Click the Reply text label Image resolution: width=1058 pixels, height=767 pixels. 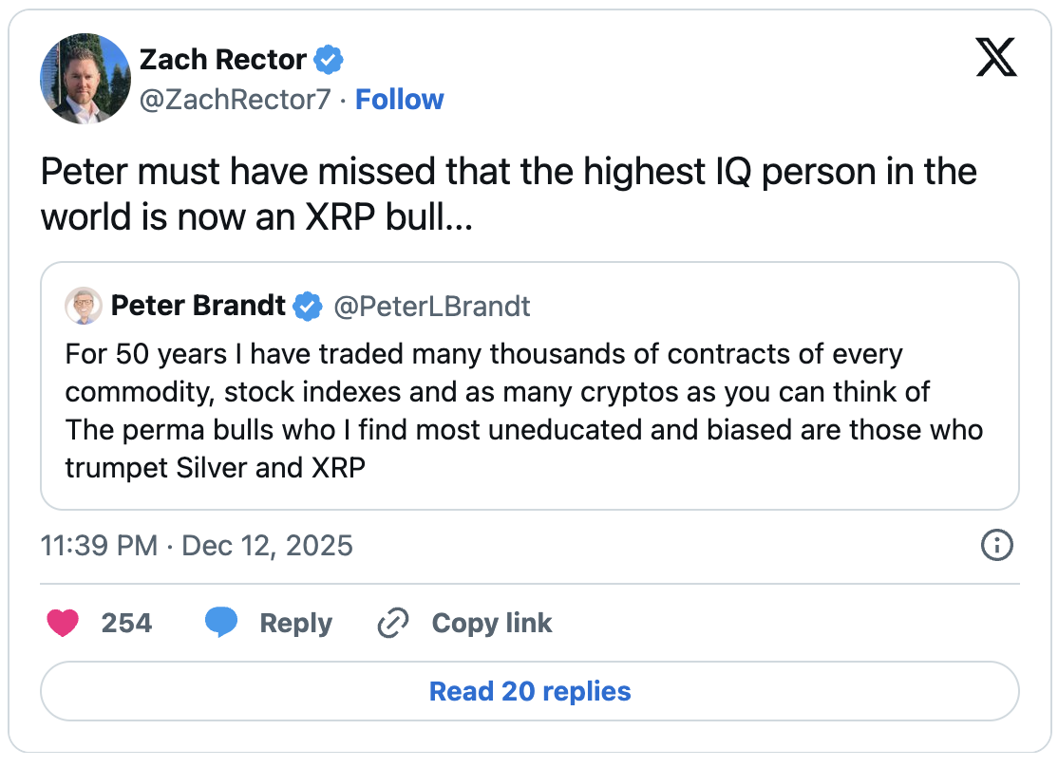(295, 623)
